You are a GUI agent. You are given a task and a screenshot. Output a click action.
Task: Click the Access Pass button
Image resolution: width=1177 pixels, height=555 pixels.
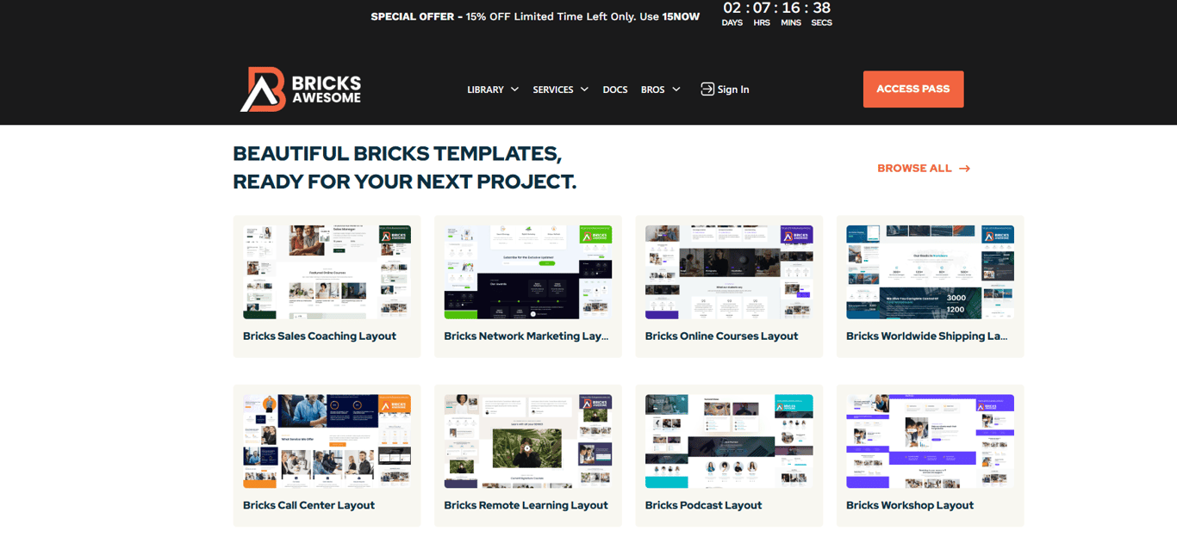(x=913, y=89)
